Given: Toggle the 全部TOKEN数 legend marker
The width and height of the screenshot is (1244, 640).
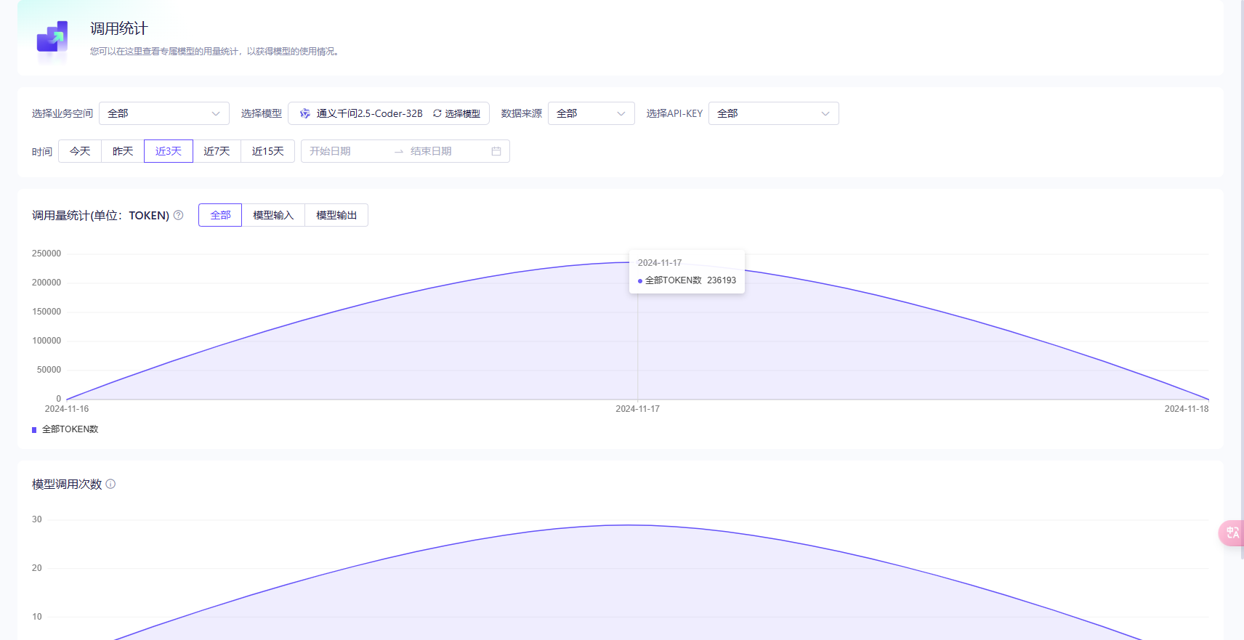Looking at the screenshot, I should tap(34, 429).
